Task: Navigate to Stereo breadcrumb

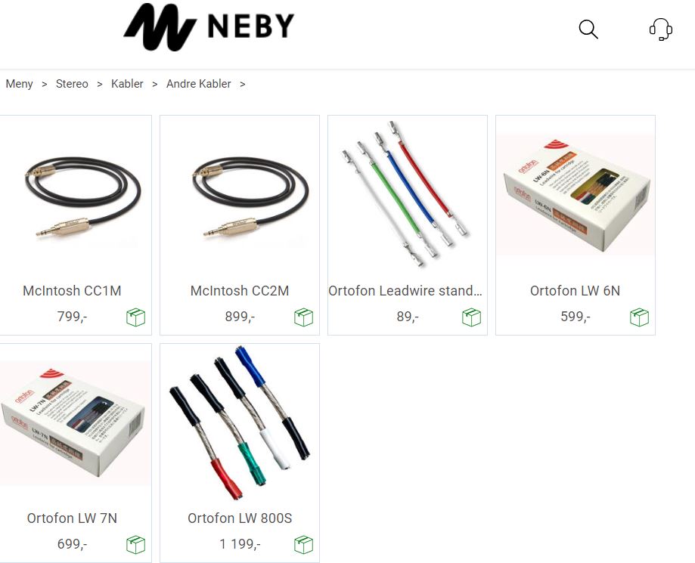Action: (x=72, y=84)
